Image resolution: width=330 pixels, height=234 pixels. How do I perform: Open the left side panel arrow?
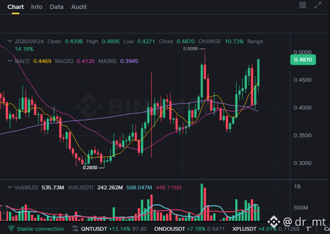click(3, 212)
